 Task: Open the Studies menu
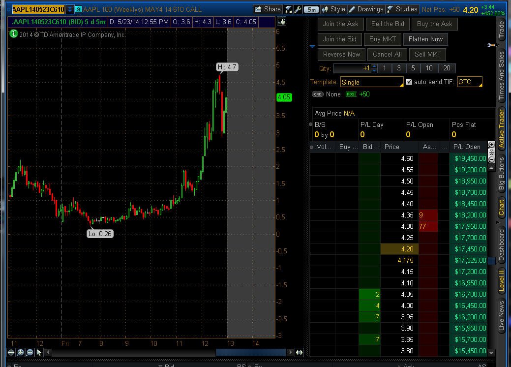tap(402, 9)
